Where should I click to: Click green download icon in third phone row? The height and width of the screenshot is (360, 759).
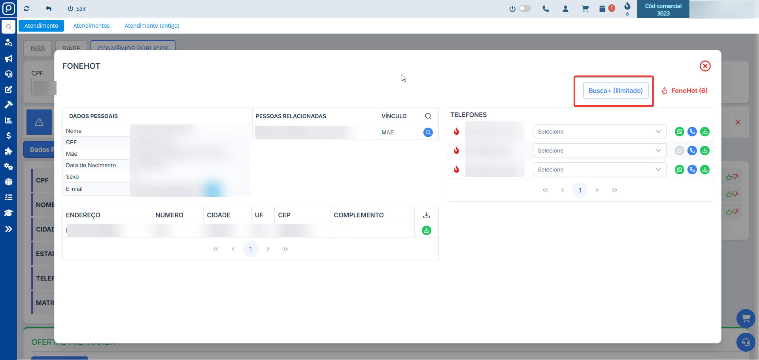click(x=704, y=170)
